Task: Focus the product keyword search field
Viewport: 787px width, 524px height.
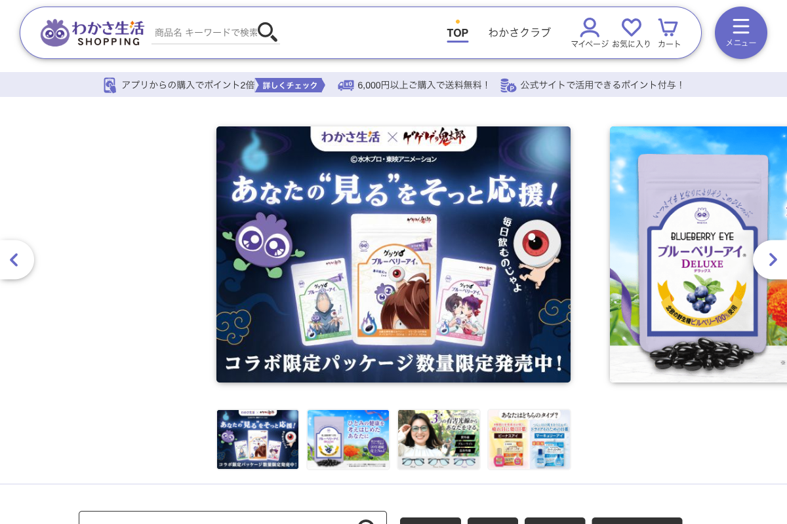Action: (x=205, y=32)
